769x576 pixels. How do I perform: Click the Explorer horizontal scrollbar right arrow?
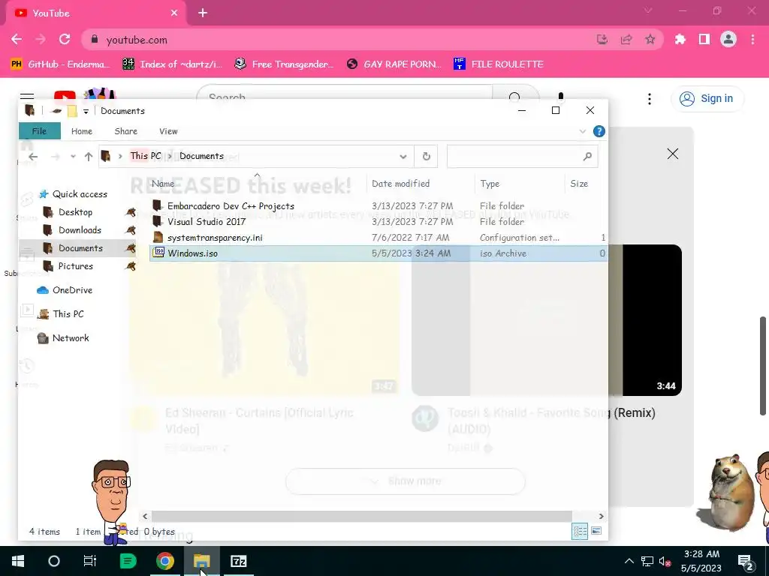(602, 516)
